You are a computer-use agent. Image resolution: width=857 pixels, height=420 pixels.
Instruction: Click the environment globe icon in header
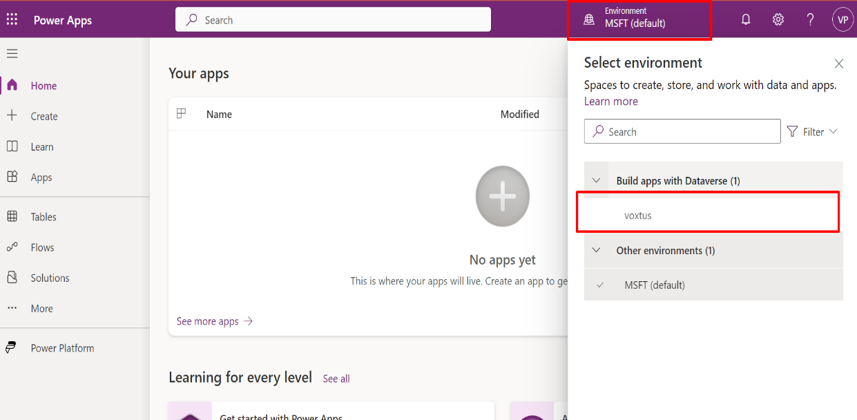pyautogui.click(x=588, y=20)
